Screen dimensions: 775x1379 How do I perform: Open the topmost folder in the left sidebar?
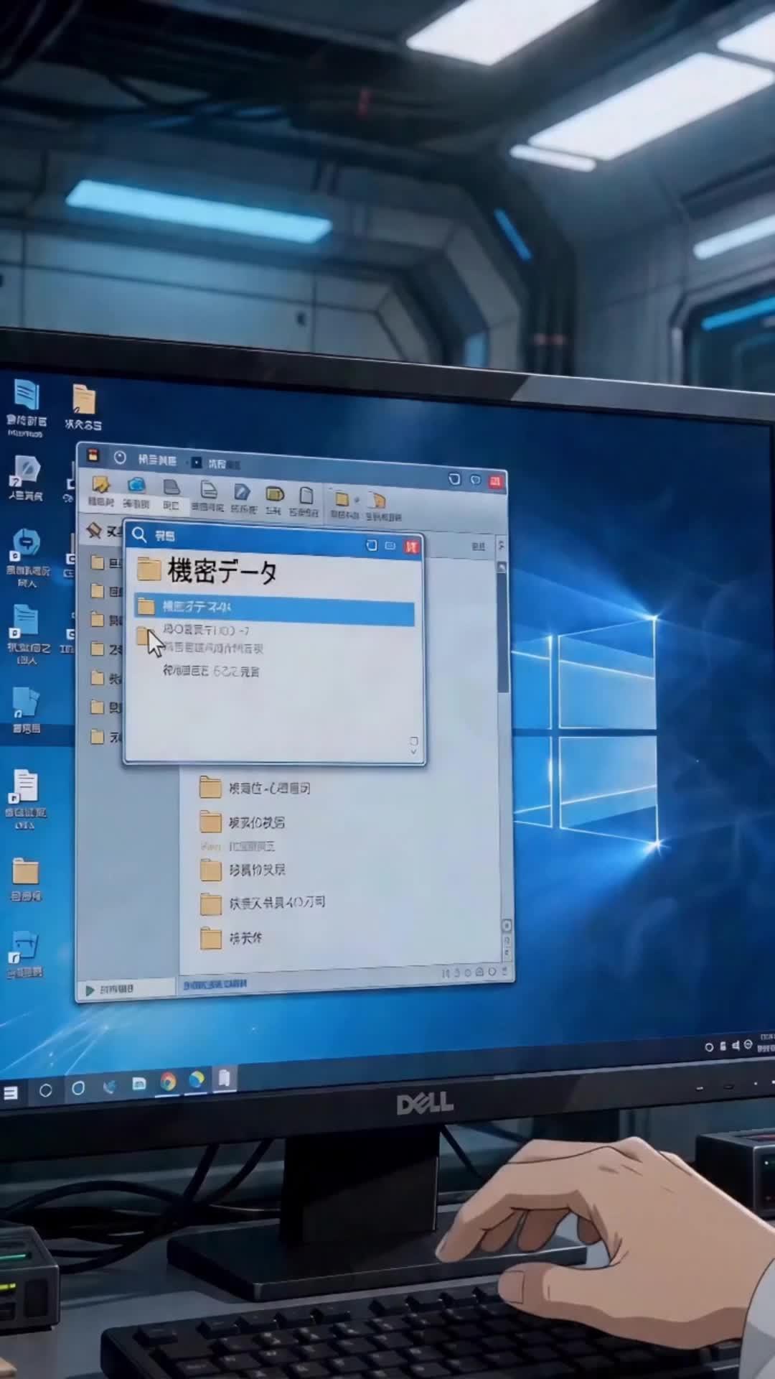coord(98,562)
